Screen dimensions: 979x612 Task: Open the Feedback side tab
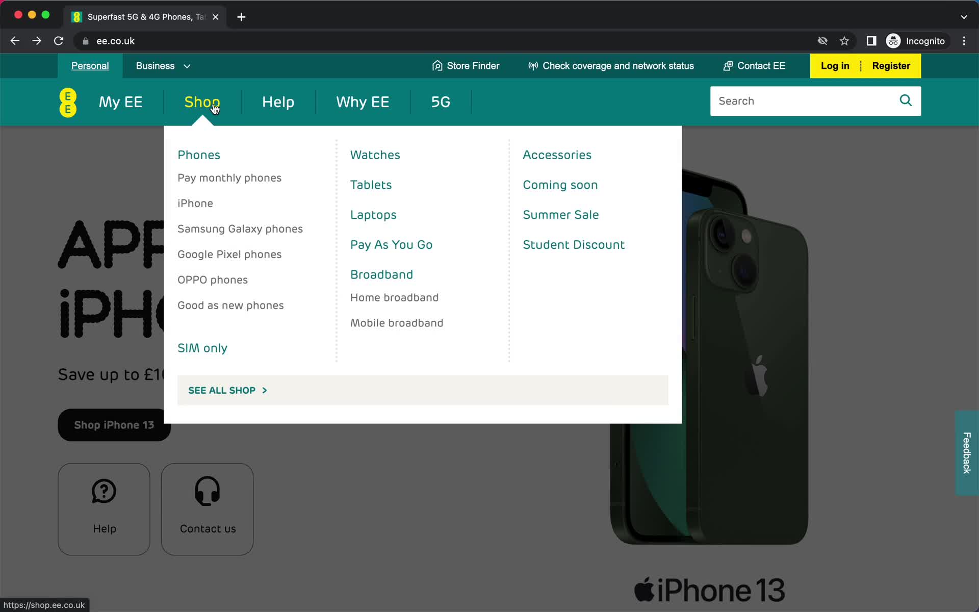pos(967,453)
